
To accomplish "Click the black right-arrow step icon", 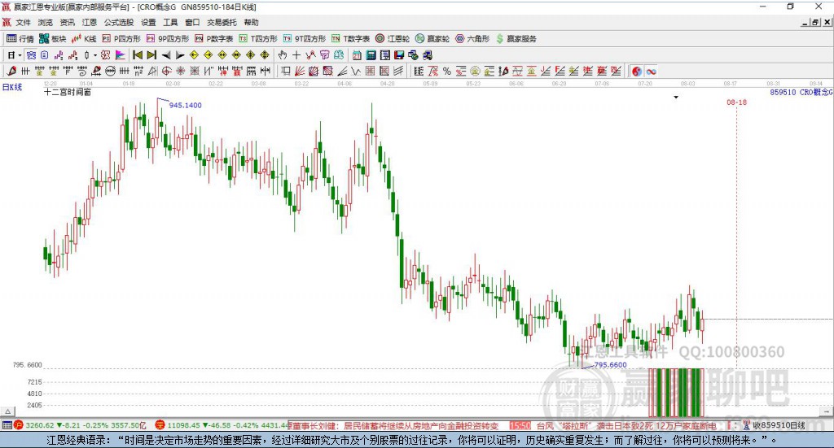I will tap(180, 55).
